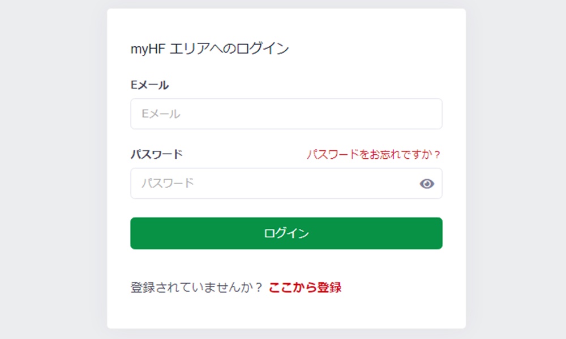This screenshot has height=339, width=566.
Task: Click the email address entry area
Action: (286, 114)
